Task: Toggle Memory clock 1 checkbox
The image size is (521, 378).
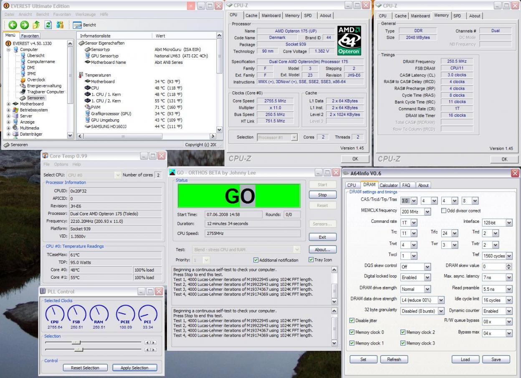Action: pos(352,343)
